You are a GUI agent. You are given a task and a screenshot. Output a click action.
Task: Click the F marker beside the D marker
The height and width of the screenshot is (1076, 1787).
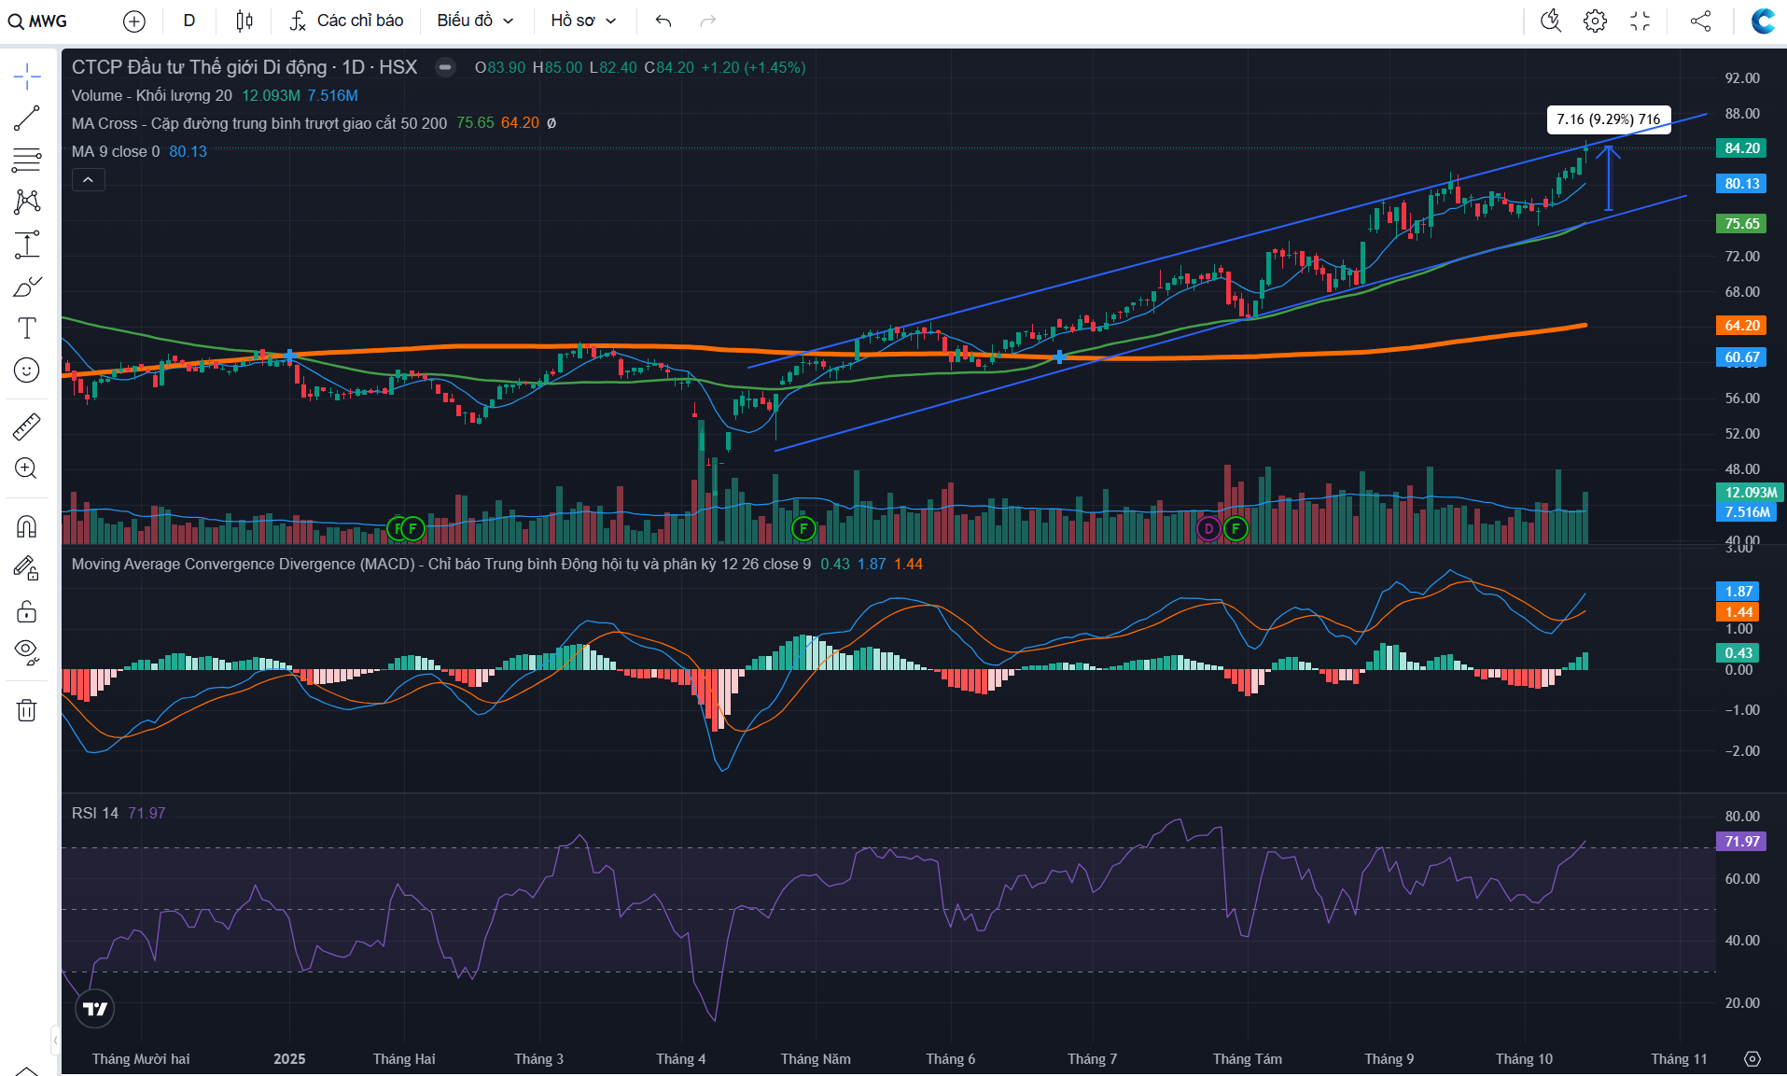coord(1236,529)
